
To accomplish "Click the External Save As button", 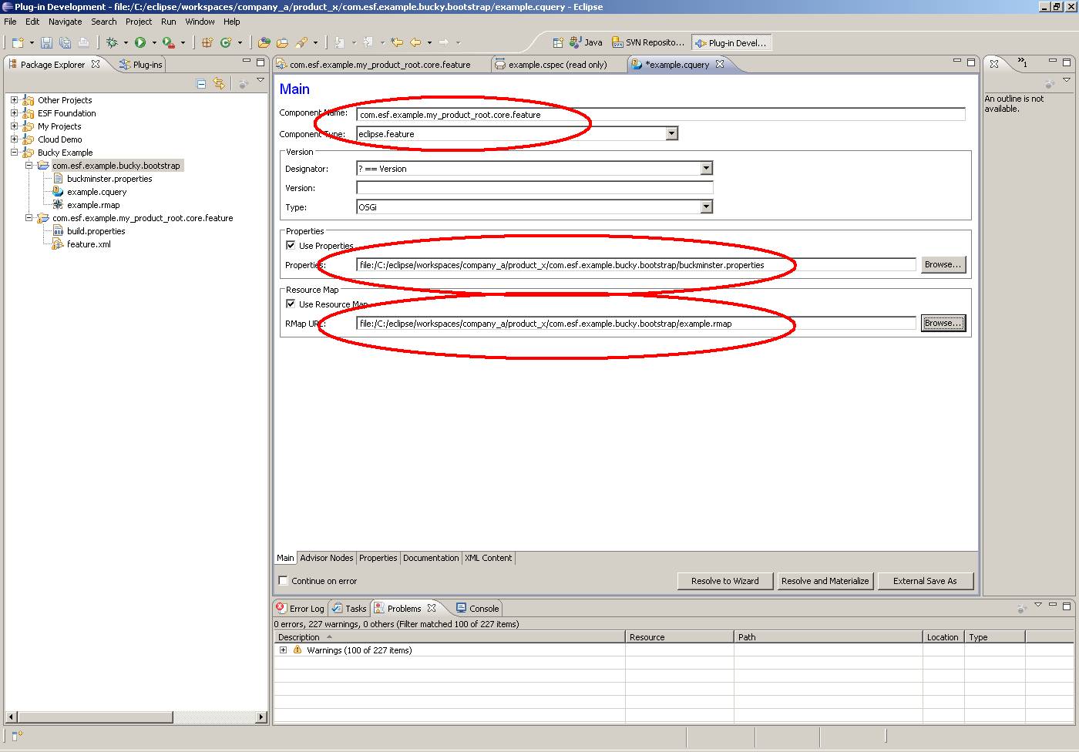I will pyautogui.click(x=926, y=581).
